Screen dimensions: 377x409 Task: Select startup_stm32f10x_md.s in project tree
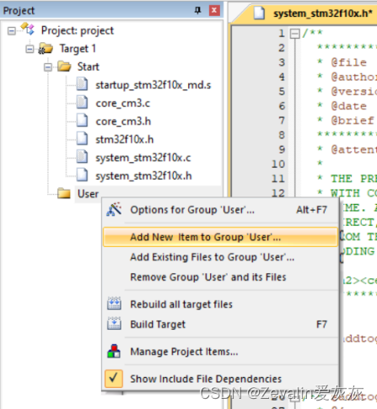(x=153, y=85)
